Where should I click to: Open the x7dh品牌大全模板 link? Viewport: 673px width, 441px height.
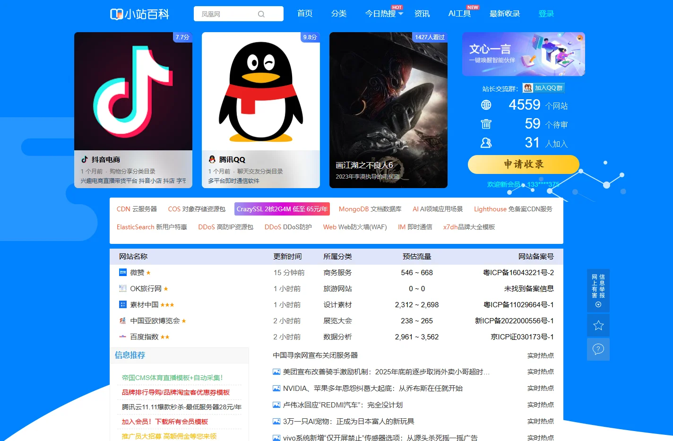[x=469, y=227]
